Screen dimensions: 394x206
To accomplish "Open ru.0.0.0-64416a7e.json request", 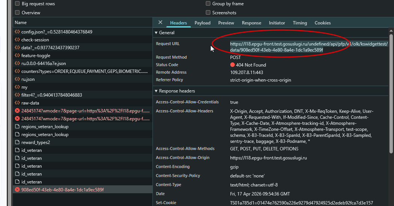I will point(83,64).
